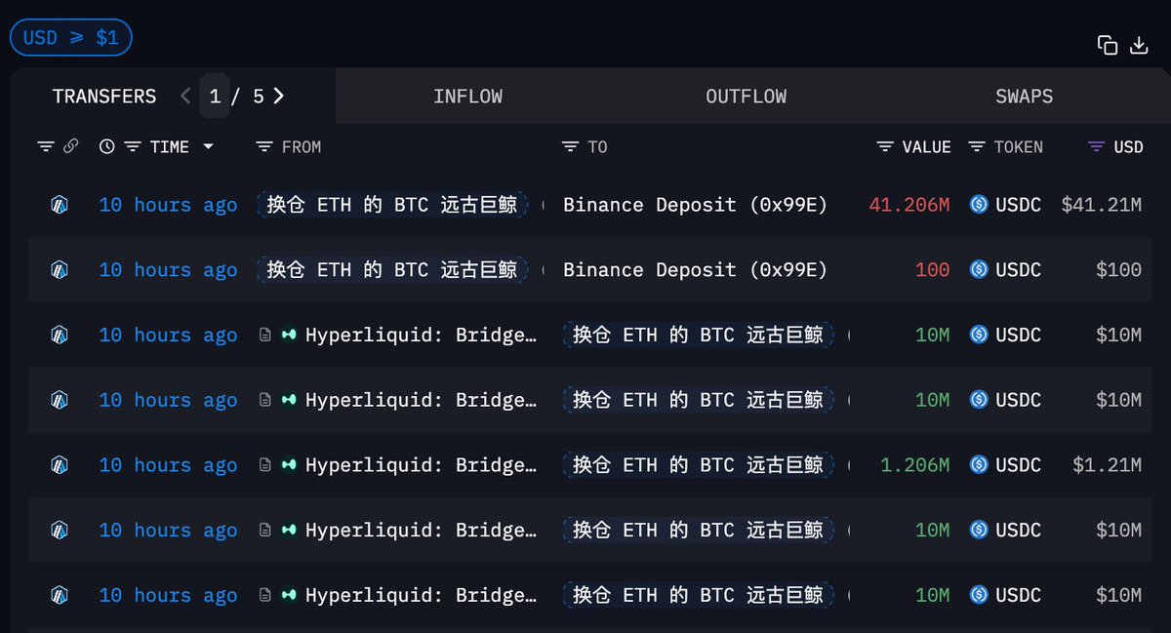Viewport: 1171px width, 633px height.
Task: Select the TRANSFERS tab
Action: (104, 96)
